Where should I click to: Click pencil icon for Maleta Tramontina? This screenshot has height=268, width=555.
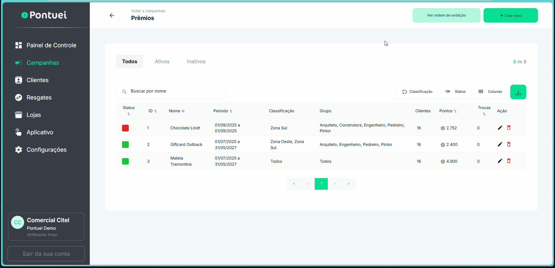[500, 161]
